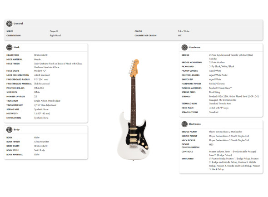The height and width of the screenshot is (197, 268).
Task: Click the 'Gloss Polyester' body finish value
Action: click(x=41, y=142)
